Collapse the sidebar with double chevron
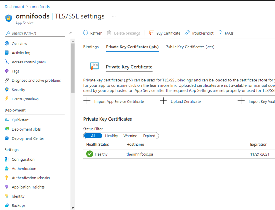The height and width of the screenshot is (210, 275). coord(71,33)
